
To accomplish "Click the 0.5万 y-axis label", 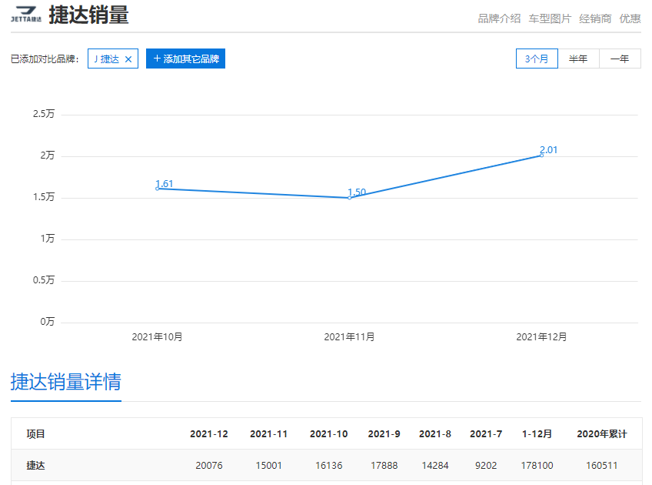I will pos(44,280).
